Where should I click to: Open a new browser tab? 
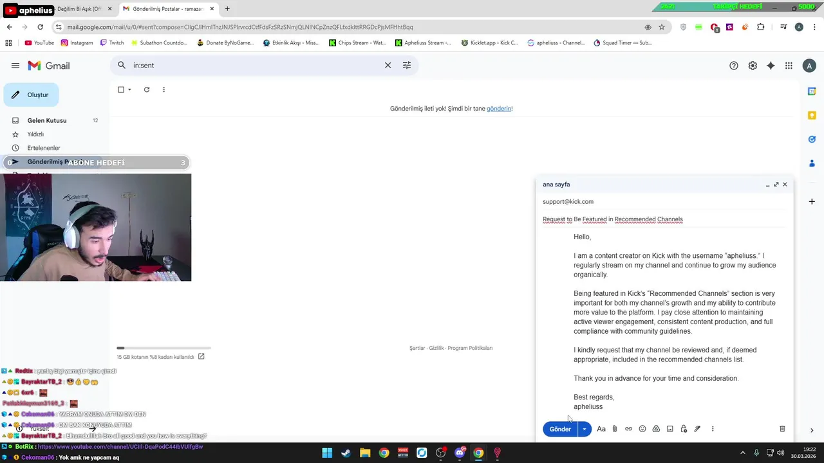click(x=227, y=9)
